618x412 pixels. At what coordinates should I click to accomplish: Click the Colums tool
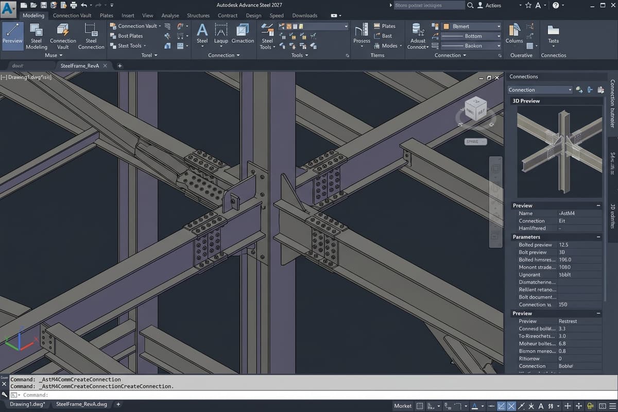pyautogui.click(x=514, y=34)
